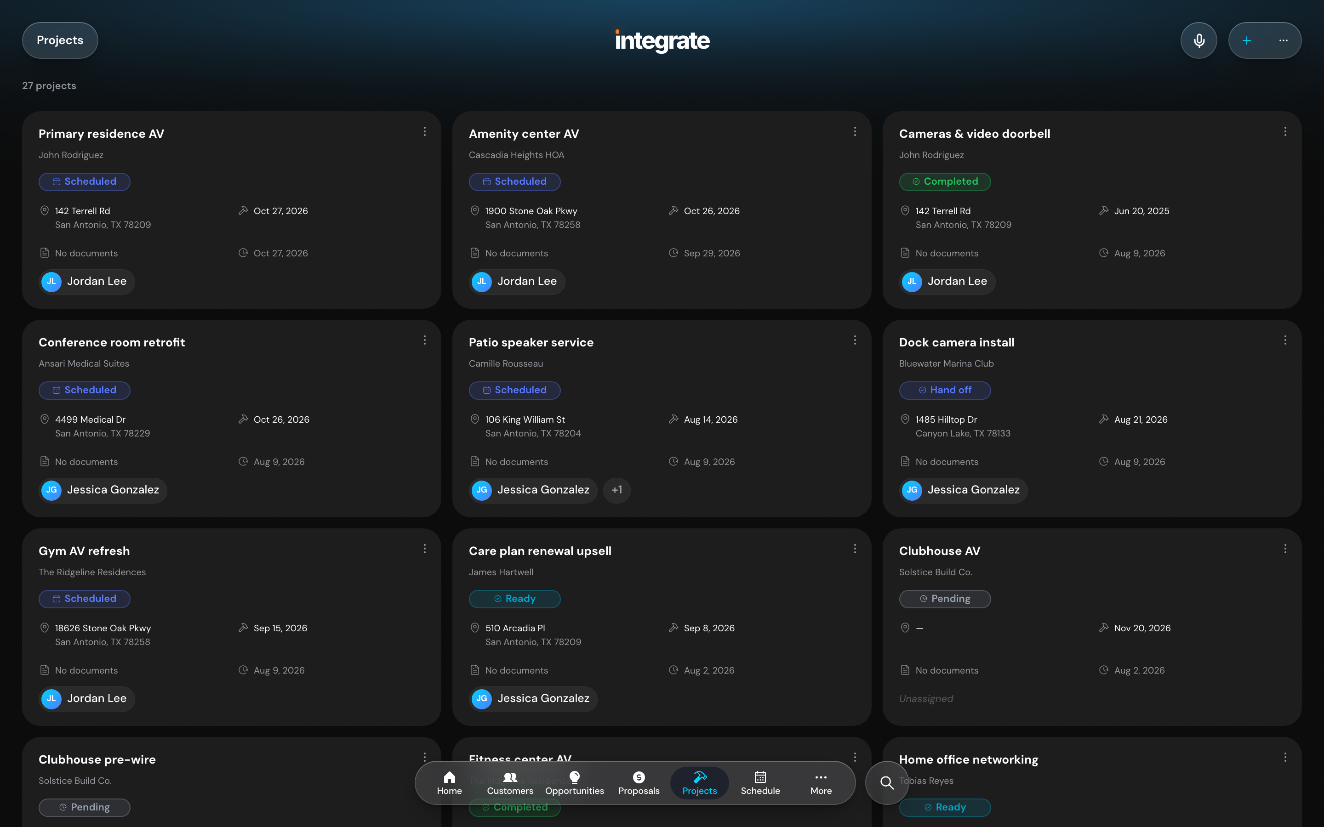Open Customers in bottom navigation

tap(510, 783)
